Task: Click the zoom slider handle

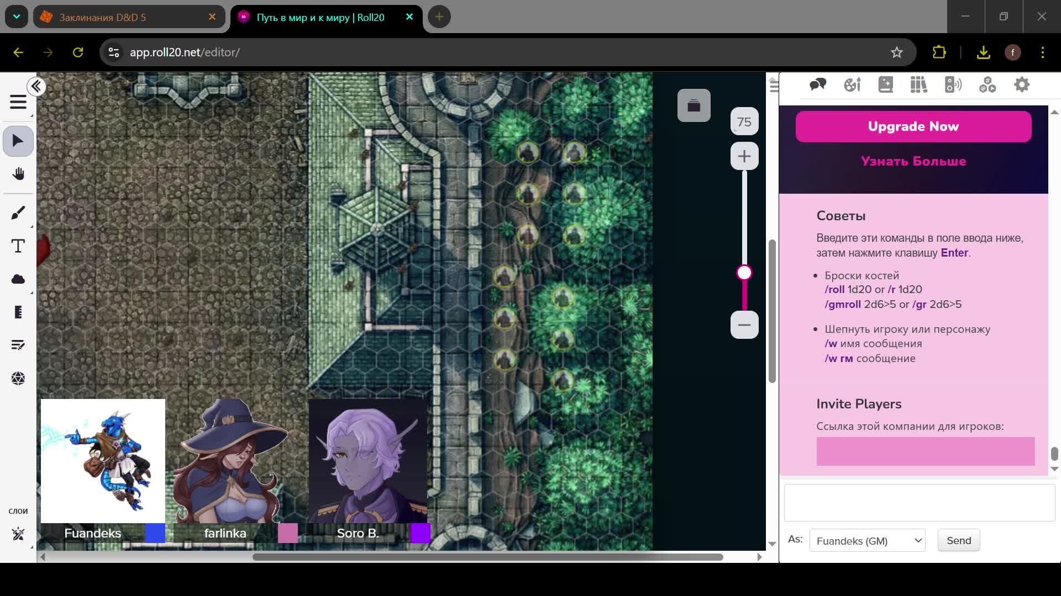Action: (744, 273)
